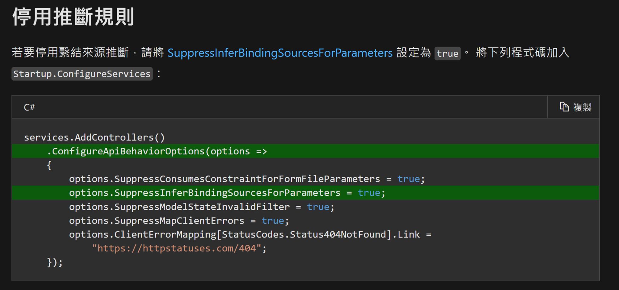
Task: Click the 停用推斷規則 heading
Action: [x=73, y=17]
